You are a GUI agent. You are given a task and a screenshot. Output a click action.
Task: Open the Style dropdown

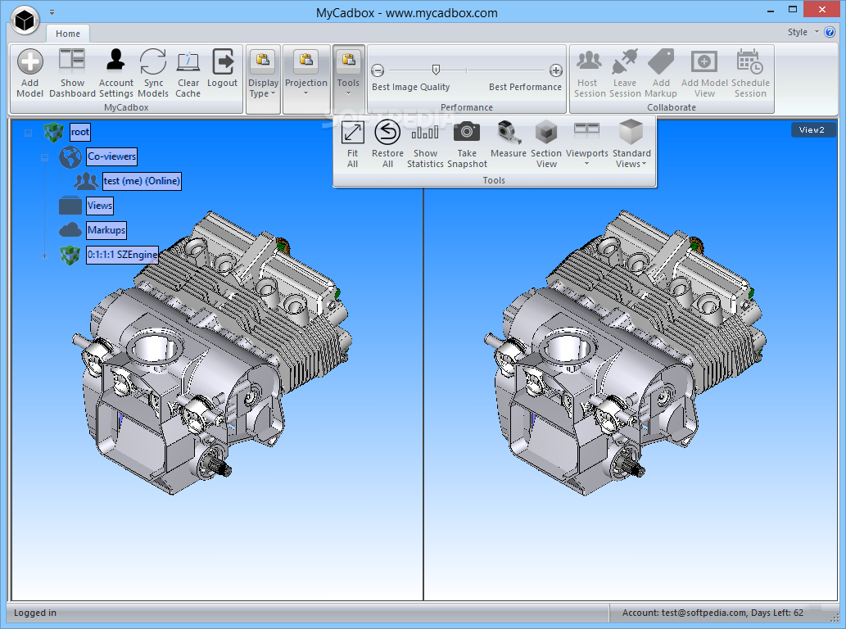pos(803,32)
